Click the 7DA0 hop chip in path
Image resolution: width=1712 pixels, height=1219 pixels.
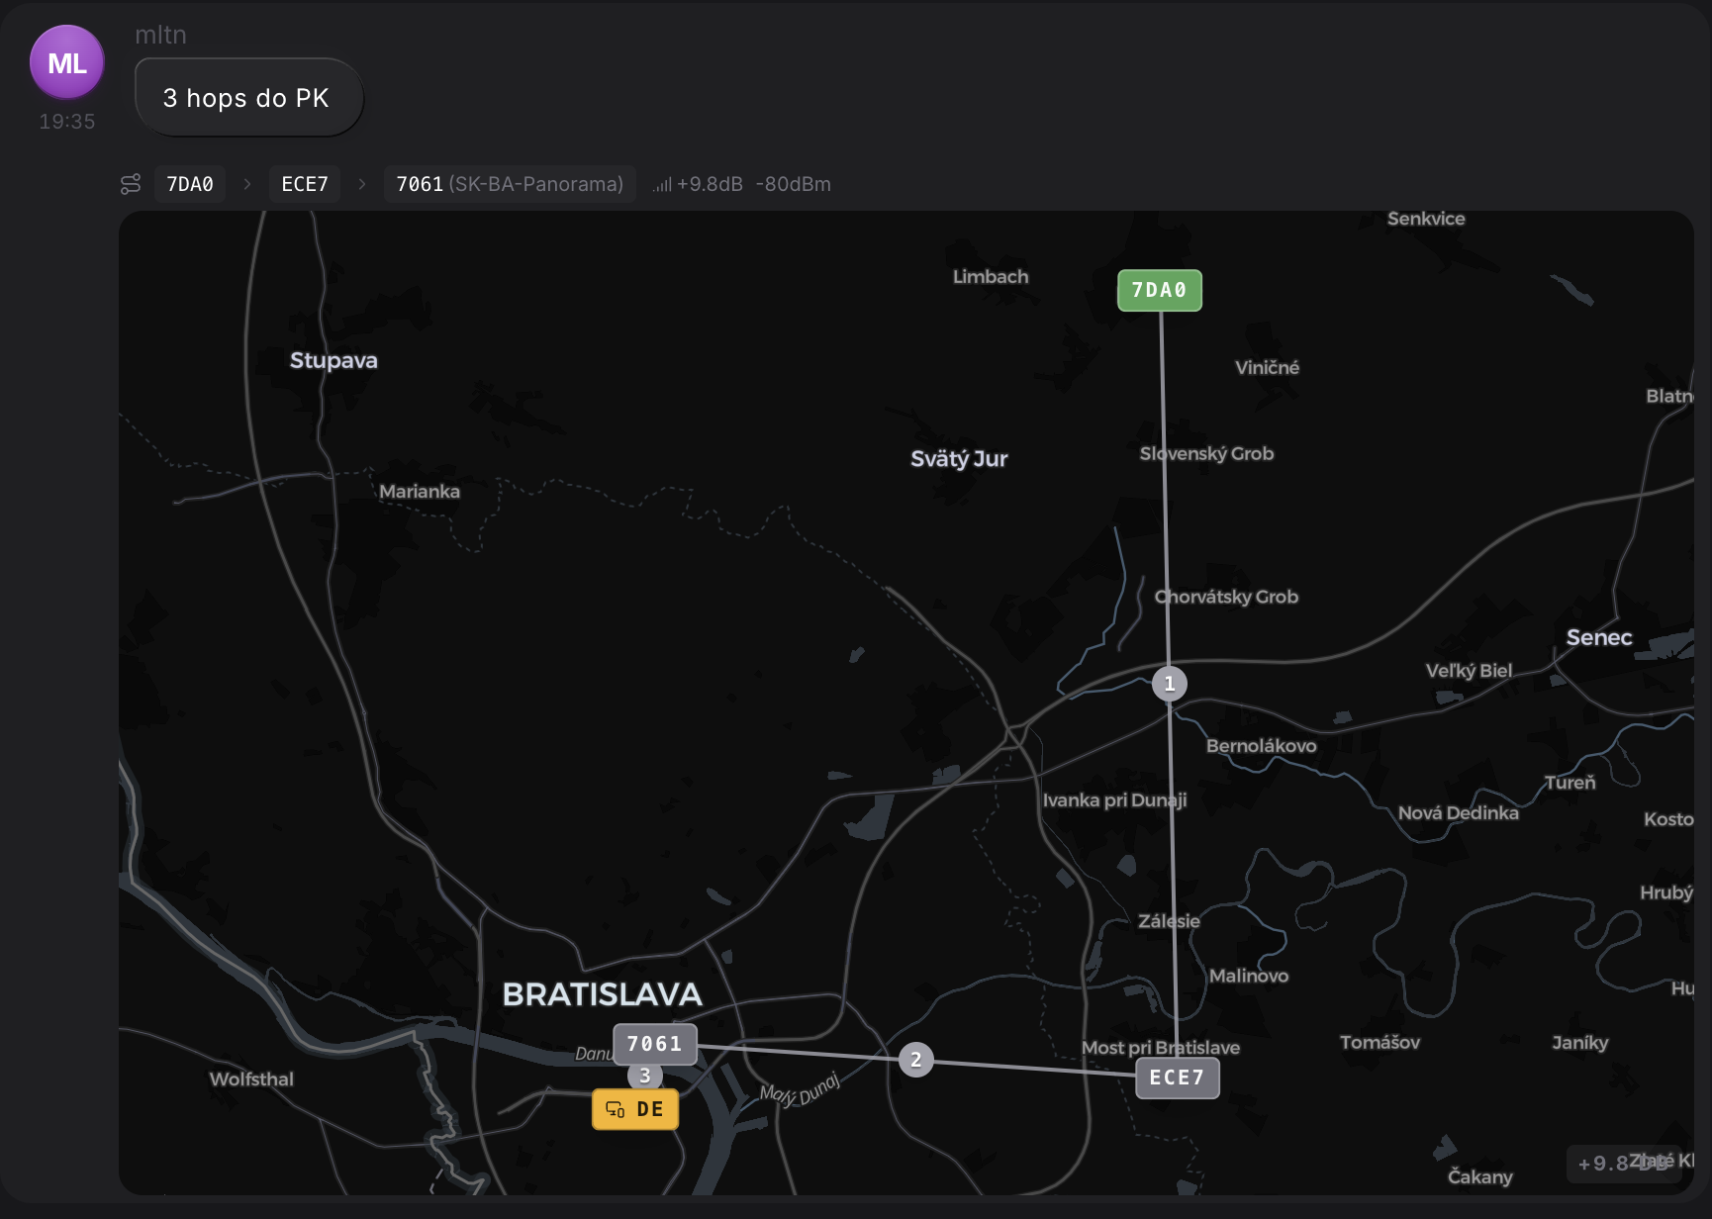[x=190, y=184]
